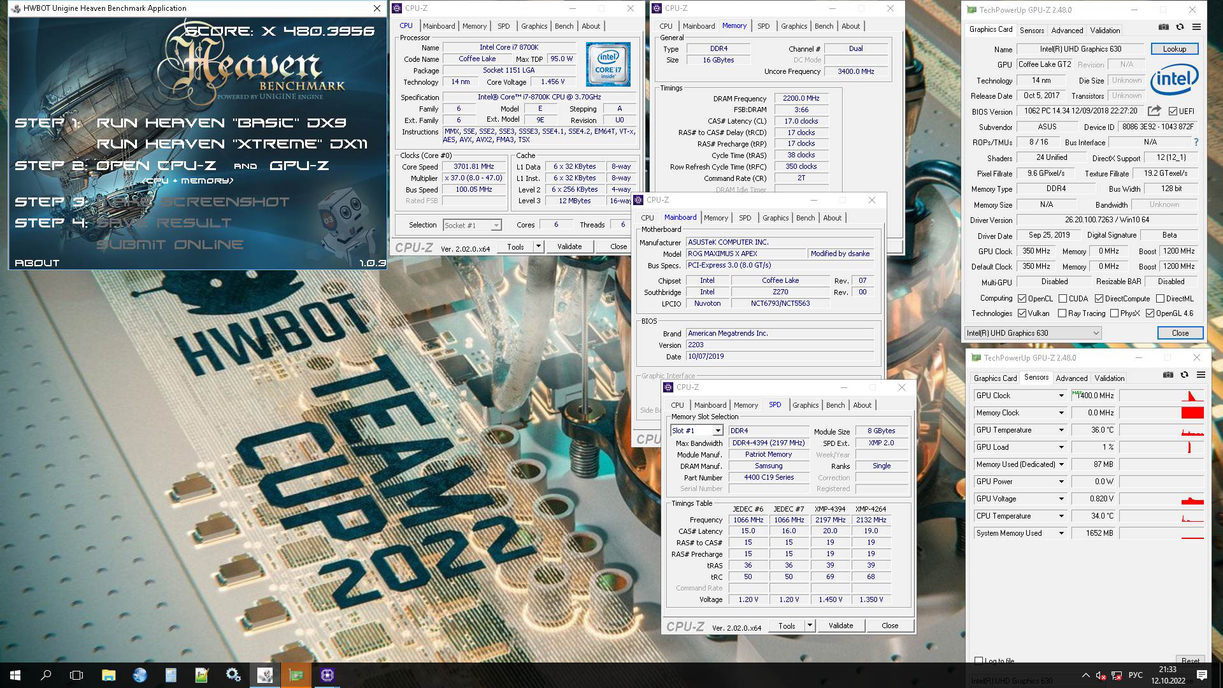Open hamburger menu in GPU-Z Graphics Card window
Screen dimensions: 1223x688
[1196, 27]
